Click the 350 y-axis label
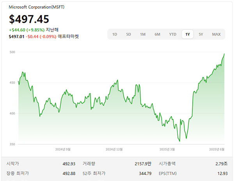The width and height of the screenshot is (234, 181). coord(12,144)
